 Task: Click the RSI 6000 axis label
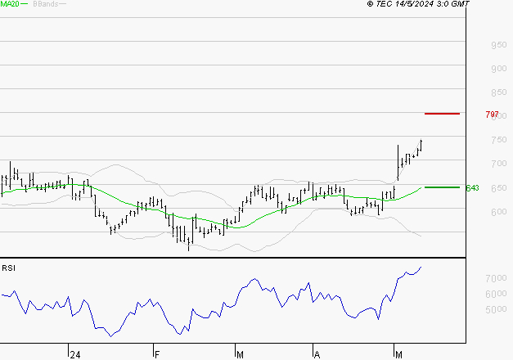tap(497, 294)
